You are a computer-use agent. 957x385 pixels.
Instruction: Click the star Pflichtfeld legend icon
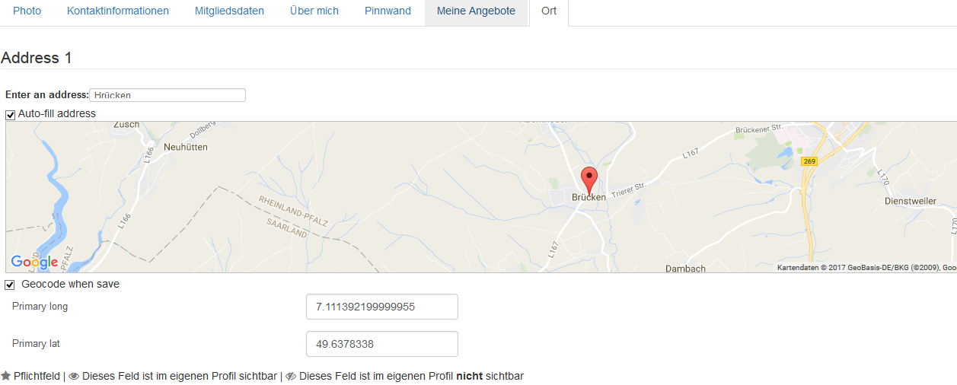(6, 376)
